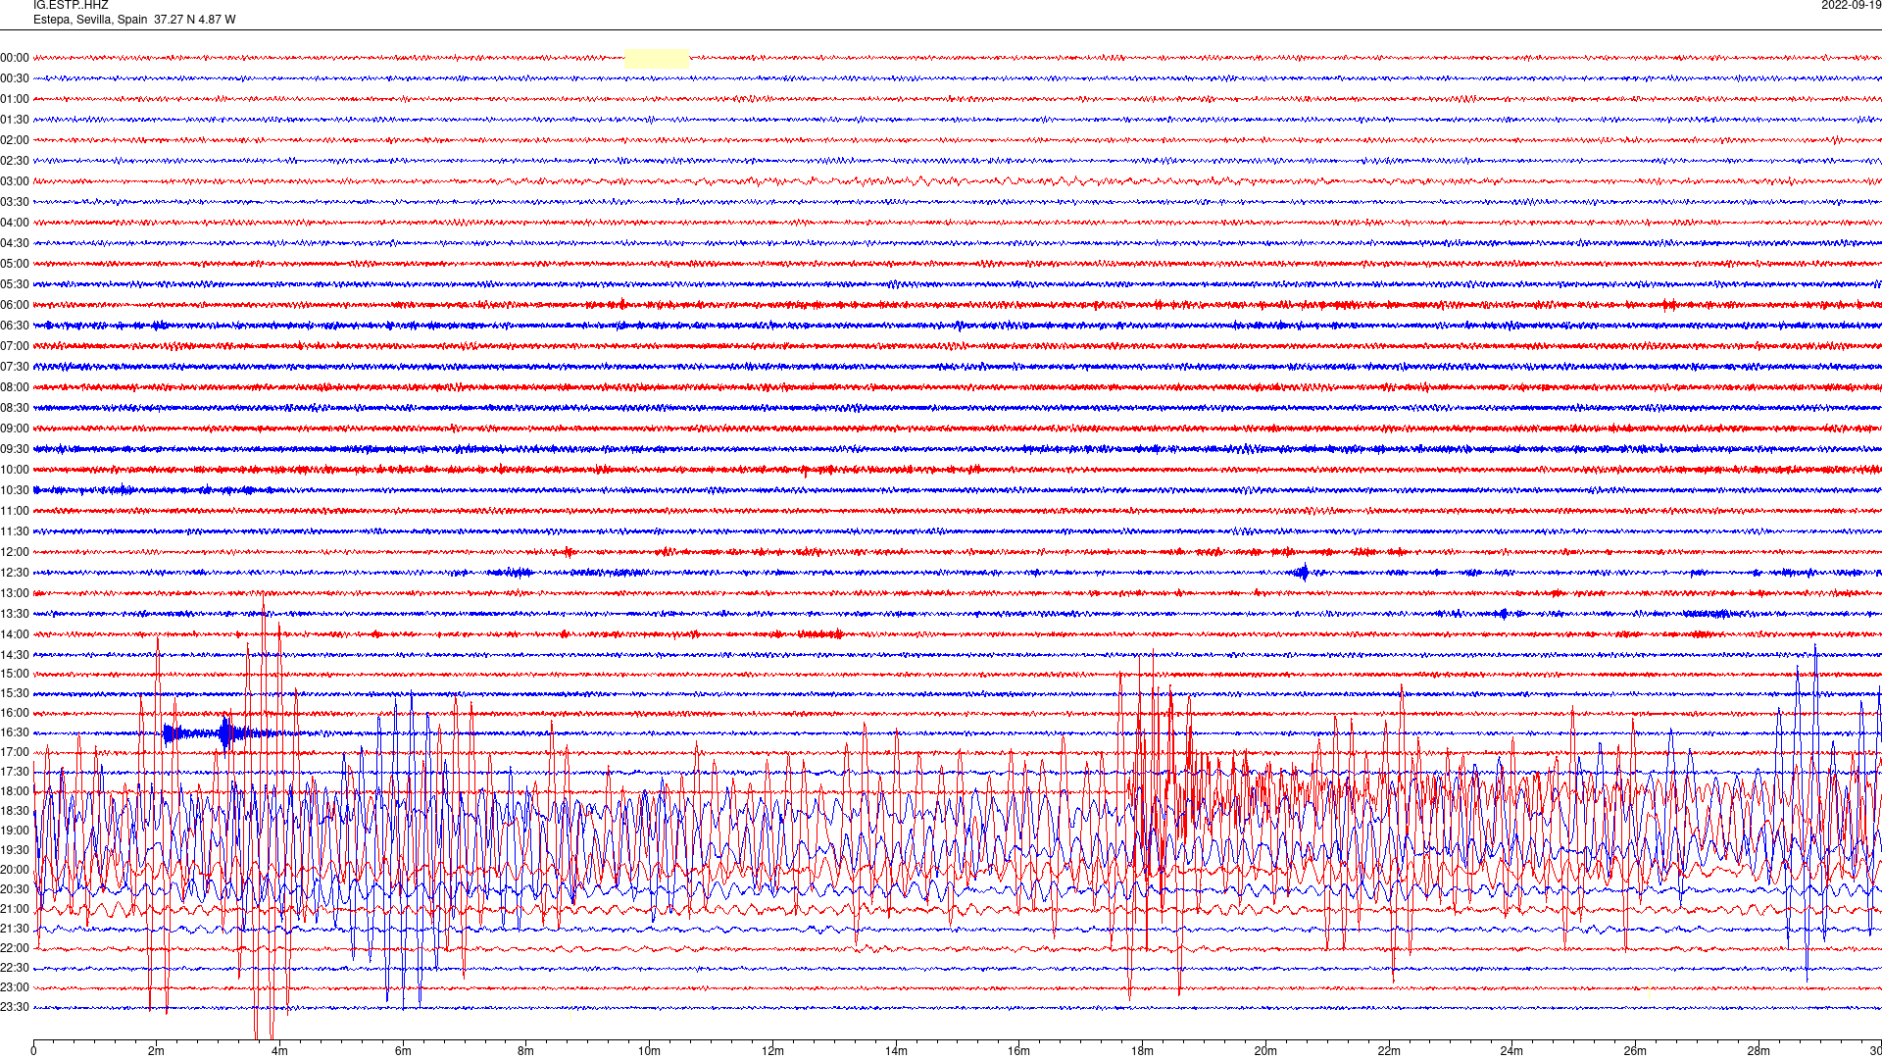Image resolution: width=1882 pixels, height=1059 pixels.
Task: Click the 24m tick label on time axis
Action: [1511, 1051]
